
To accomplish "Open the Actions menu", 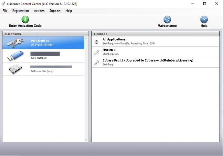I will pyautogui.click(x=39, y=11).
